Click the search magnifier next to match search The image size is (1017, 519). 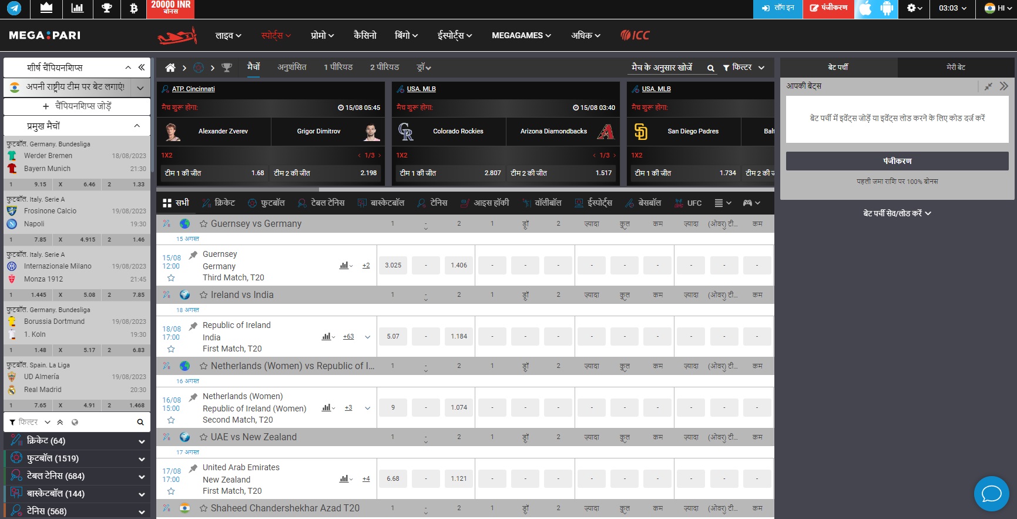pos(711,68)
